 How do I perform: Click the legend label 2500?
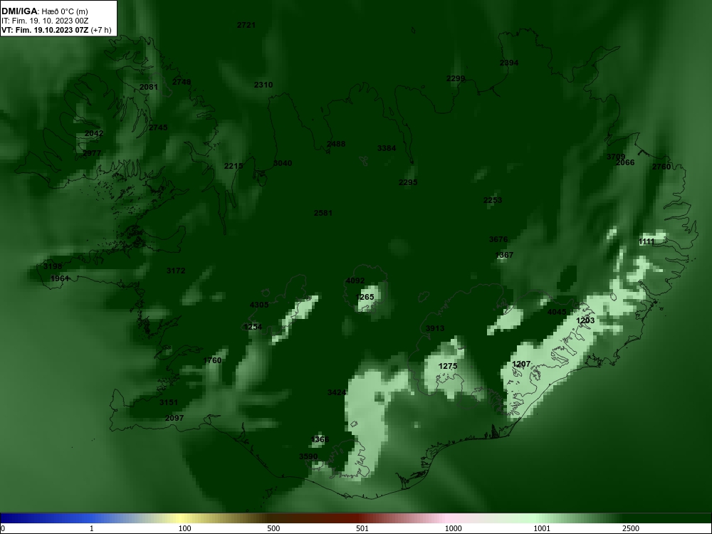click(x=631, y=528)
